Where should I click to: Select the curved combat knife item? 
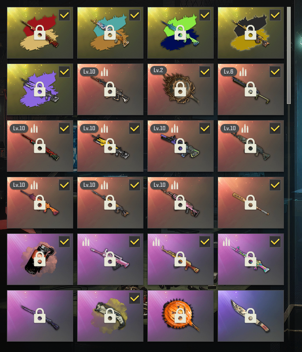point(251,316)
